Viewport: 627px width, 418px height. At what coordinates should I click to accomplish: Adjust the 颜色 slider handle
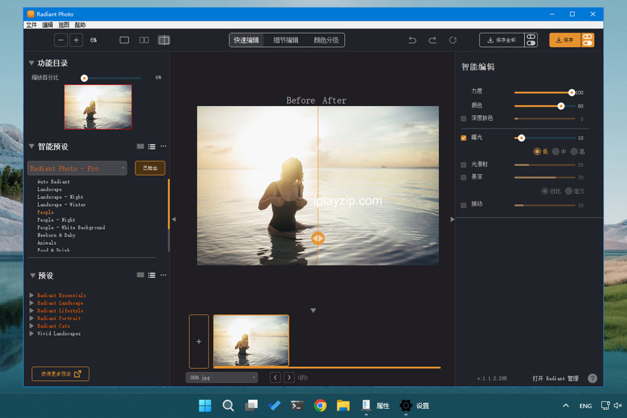pyautogui.click(x=561, y=106)
